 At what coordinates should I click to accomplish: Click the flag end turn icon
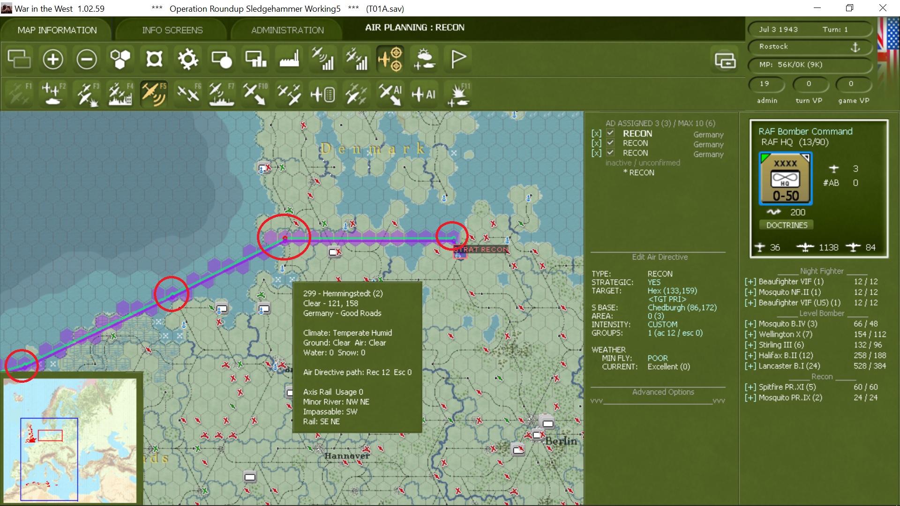458,60
